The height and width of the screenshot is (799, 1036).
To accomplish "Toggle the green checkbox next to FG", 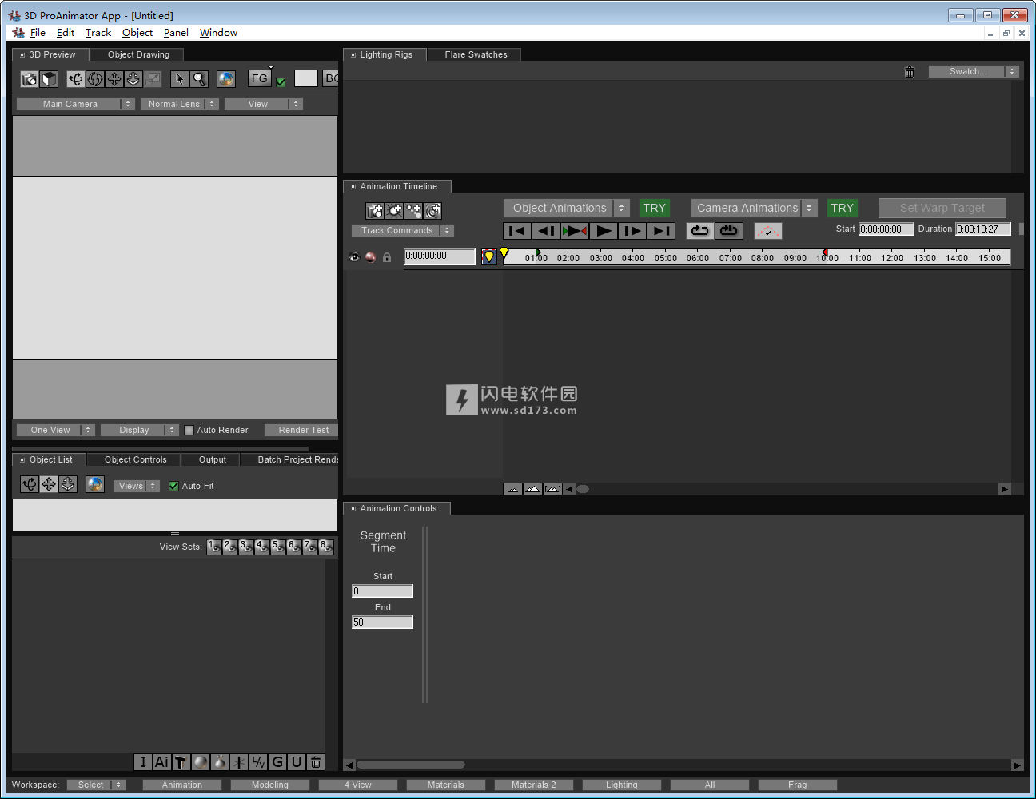I will pos(281,81).
